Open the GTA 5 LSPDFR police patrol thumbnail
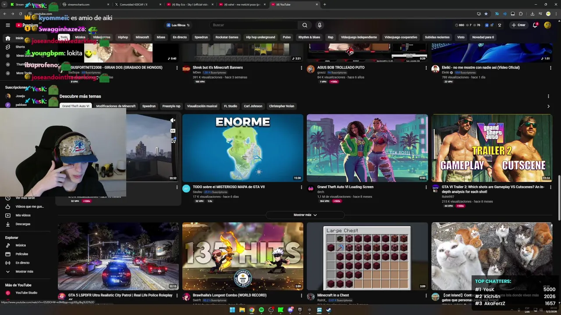 coord(118,256)
